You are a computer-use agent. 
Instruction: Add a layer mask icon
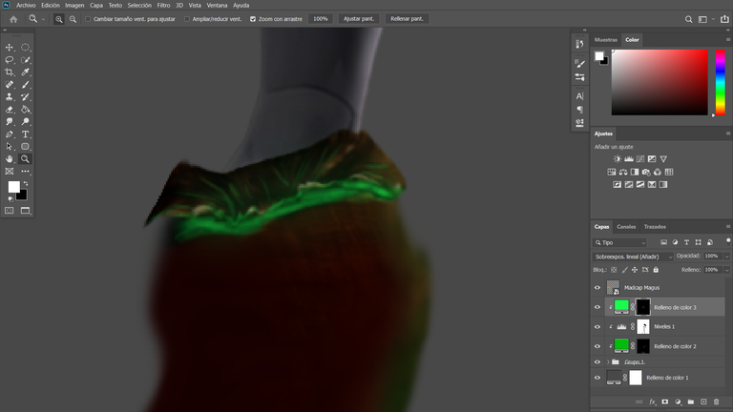(x=664, y=402)
